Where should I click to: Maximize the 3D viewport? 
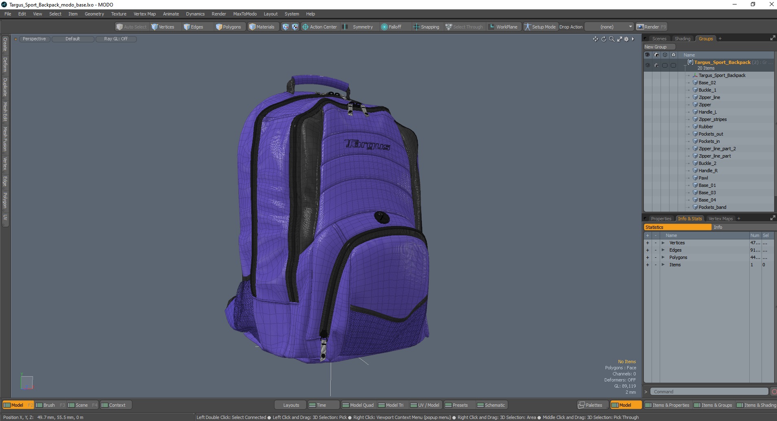(619, 39)
